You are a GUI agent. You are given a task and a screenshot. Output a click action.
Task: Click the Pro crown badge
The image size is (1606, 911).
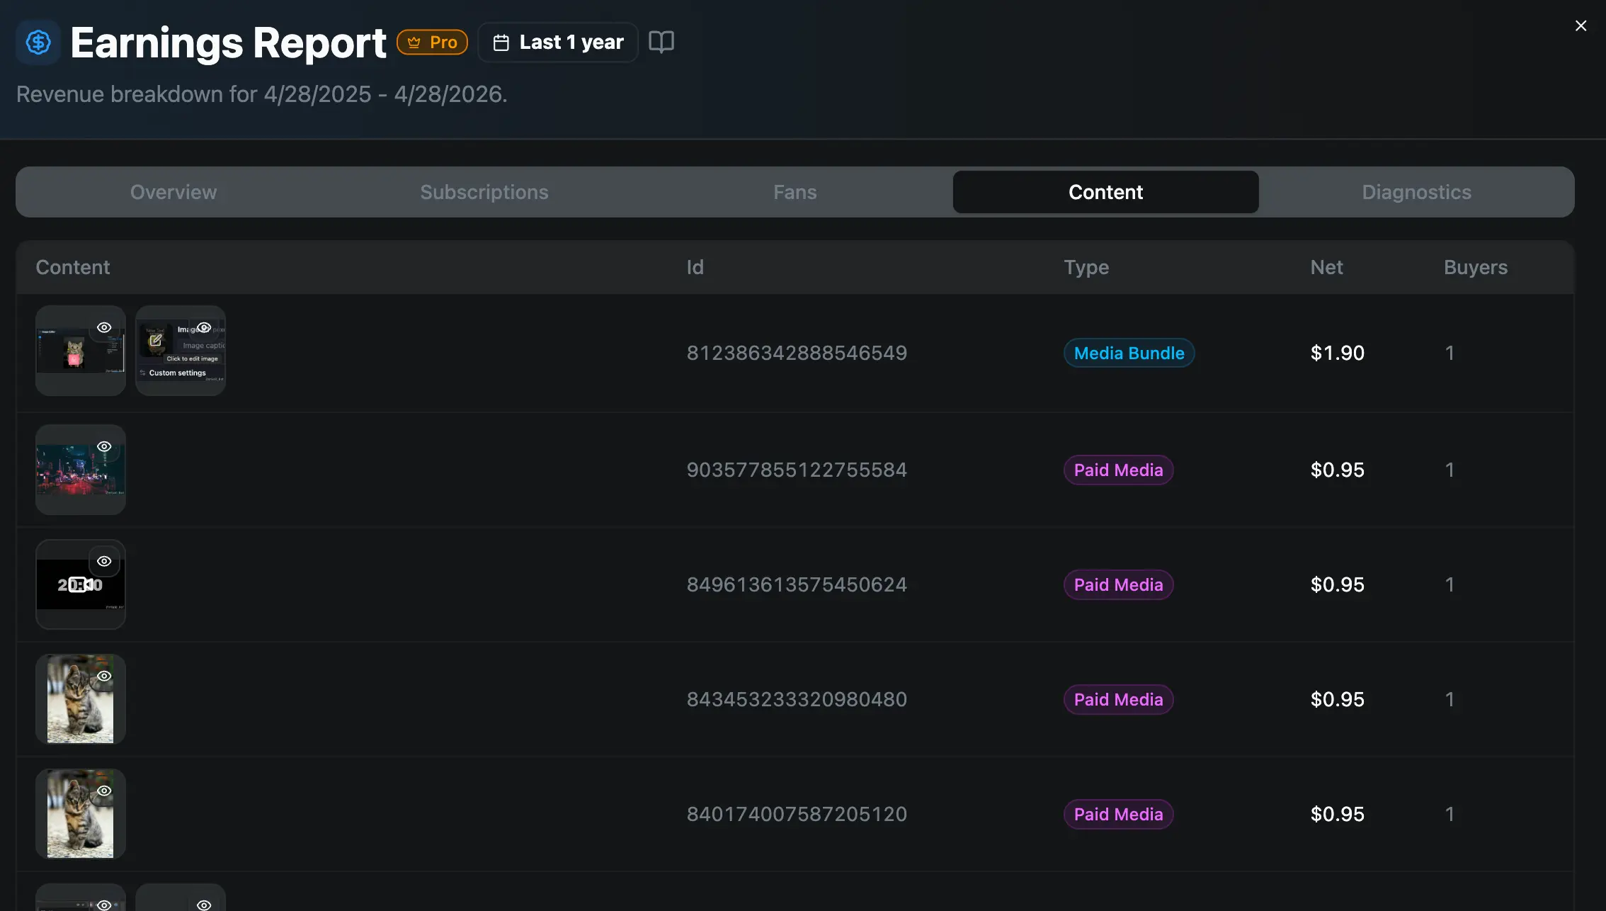pyautogui.click(x=432, y=43)
